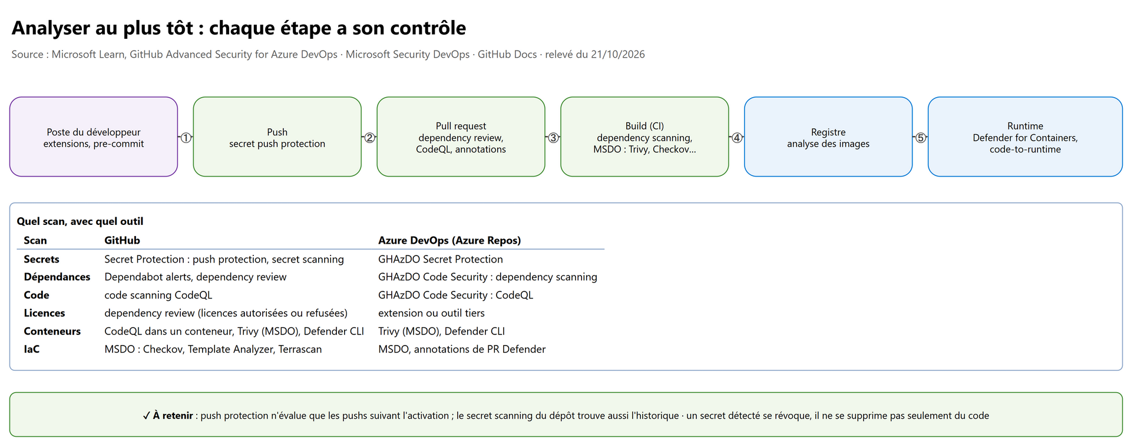Click "GHAzDO Code Security : dependency scanning" cell
Screen dimensions: 1134x448
point(488,277)
